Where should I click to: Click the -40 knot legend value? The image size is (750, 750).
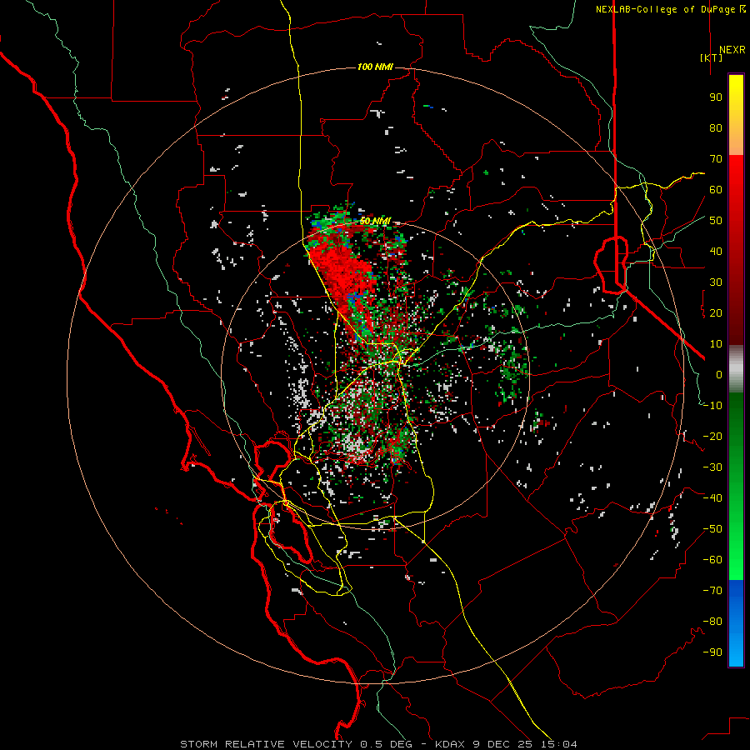[x=712, y=498]
